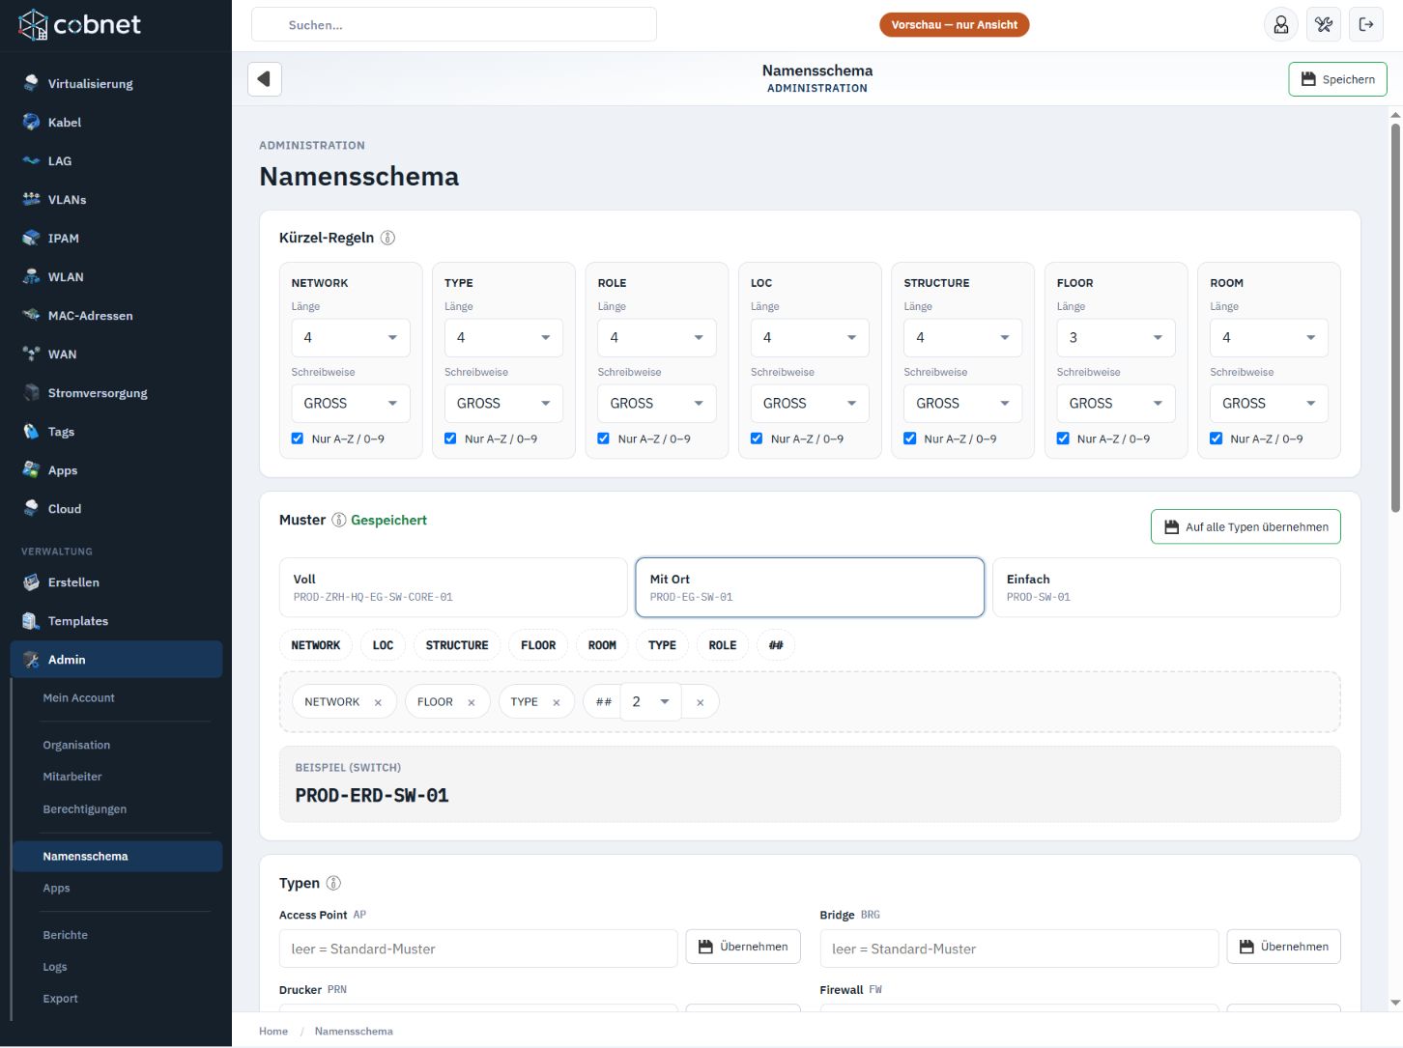Open ROOM Schreibweise dropdown

(1269, 403)
